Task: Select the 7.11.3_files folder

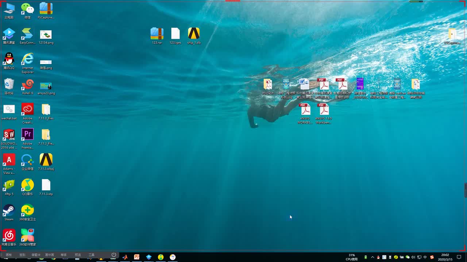Action: click(x=46, y=112)
